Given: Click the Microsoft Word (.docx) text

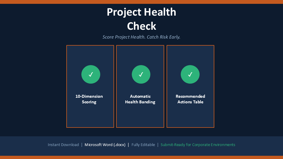Looking at the screenshot, I should (105, 145).
